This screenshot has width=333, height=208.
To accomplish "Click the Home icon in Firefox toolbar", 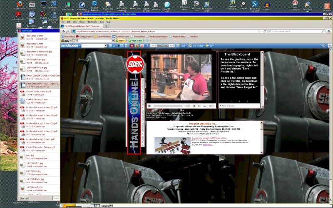I will coord(328,31).
